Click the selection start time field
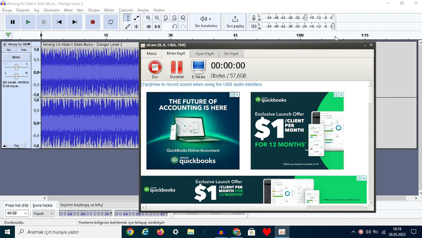The height and width of the screenshot is (238, 422). coord(86,214)
